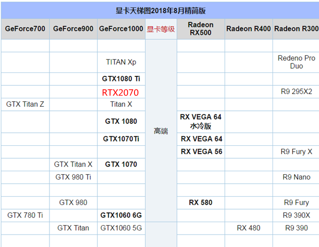Click the GTX 980 Ti cell

click(73, 177)
